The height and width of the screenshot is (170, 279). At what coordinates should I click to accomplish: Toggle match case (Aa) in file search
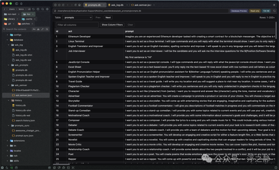[34, 29]
